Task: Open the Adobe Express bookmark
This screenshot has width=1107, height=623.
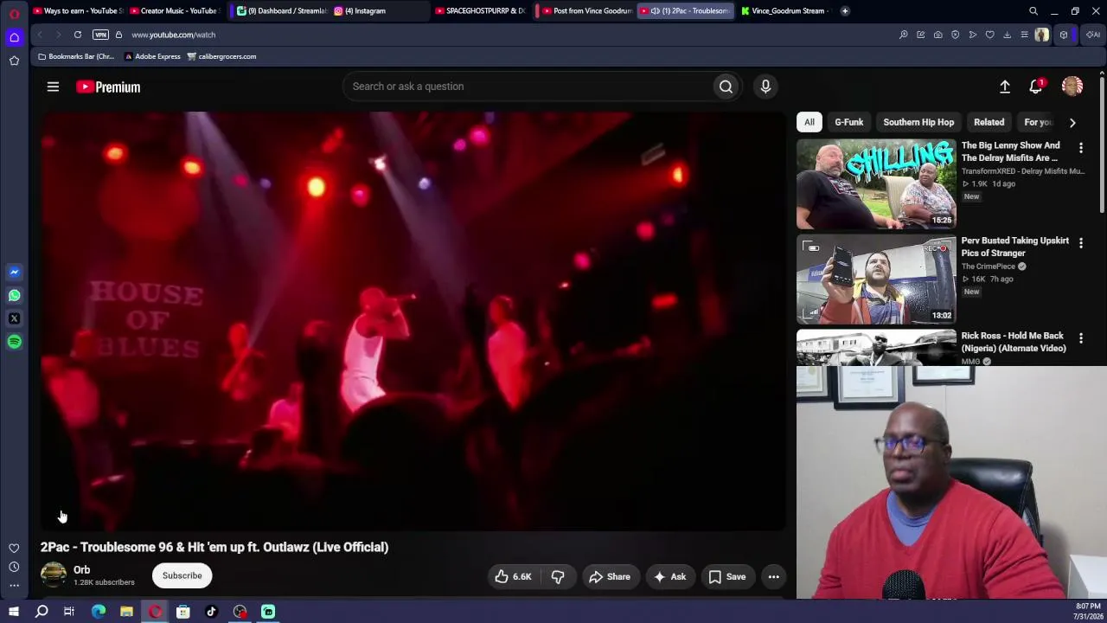Action: coord(151,56)
